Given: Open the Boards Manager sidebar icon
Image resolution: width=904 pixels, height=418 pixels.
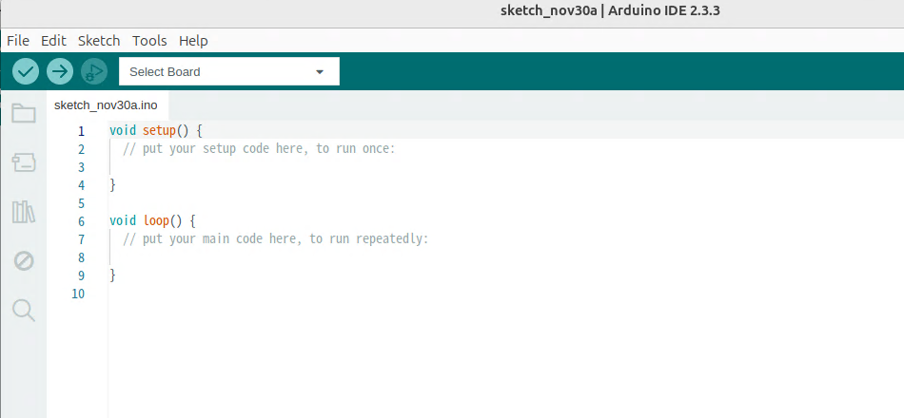Looking at the screenshot, I should pos(24,163).
